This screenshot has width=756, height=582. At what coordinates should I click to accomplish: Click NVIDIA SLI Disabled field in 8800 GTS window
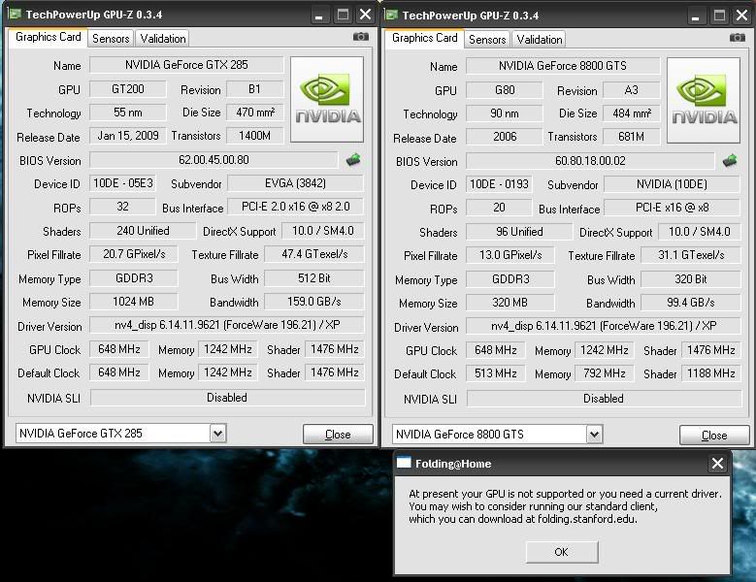click(x=604, y=399)
